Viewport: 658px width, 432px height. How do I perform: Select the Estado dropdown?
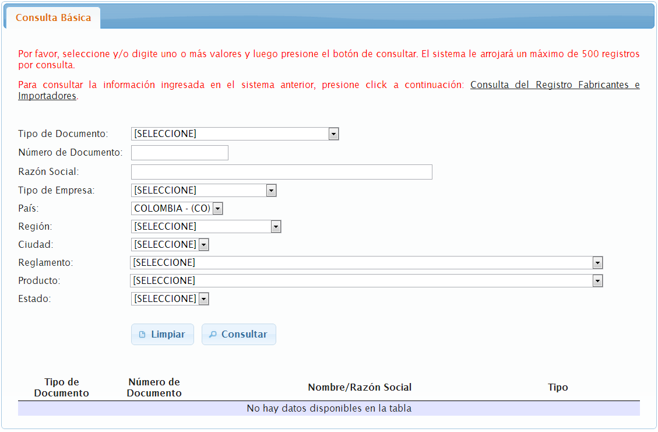[170, 299]
